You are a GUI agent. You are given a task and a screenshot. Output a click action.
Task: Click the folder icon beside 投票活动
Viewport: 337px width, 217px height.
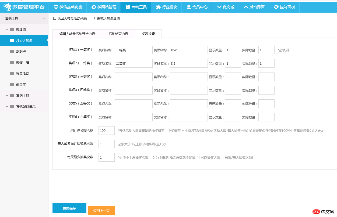pos(12,73)
